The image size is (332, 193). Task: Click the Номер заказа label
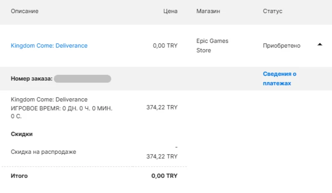(x=32, y=79)
